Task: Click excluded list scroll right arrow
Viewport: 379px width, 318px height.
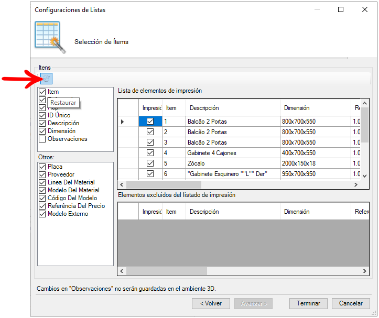Action: (x=364, y=271)
